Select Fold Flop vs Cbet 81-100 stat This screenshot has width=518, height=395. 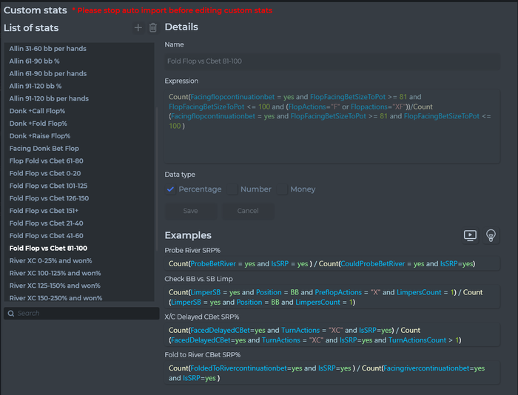tap(48, 249)
